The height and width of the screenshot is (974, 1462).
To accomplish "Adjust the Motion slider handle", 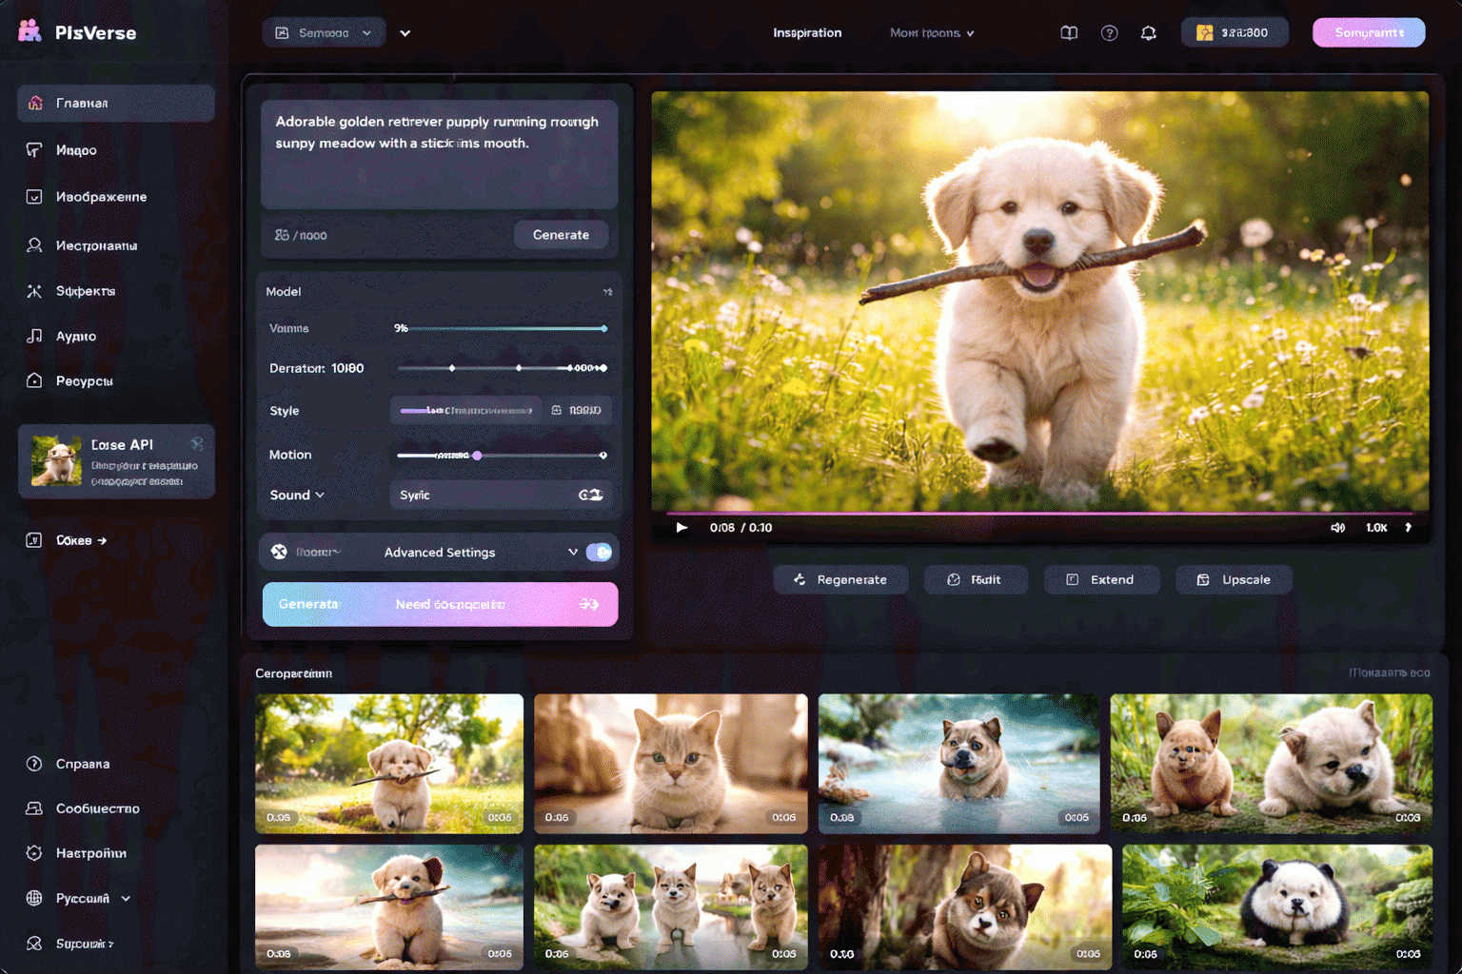I will coord(477,456).
